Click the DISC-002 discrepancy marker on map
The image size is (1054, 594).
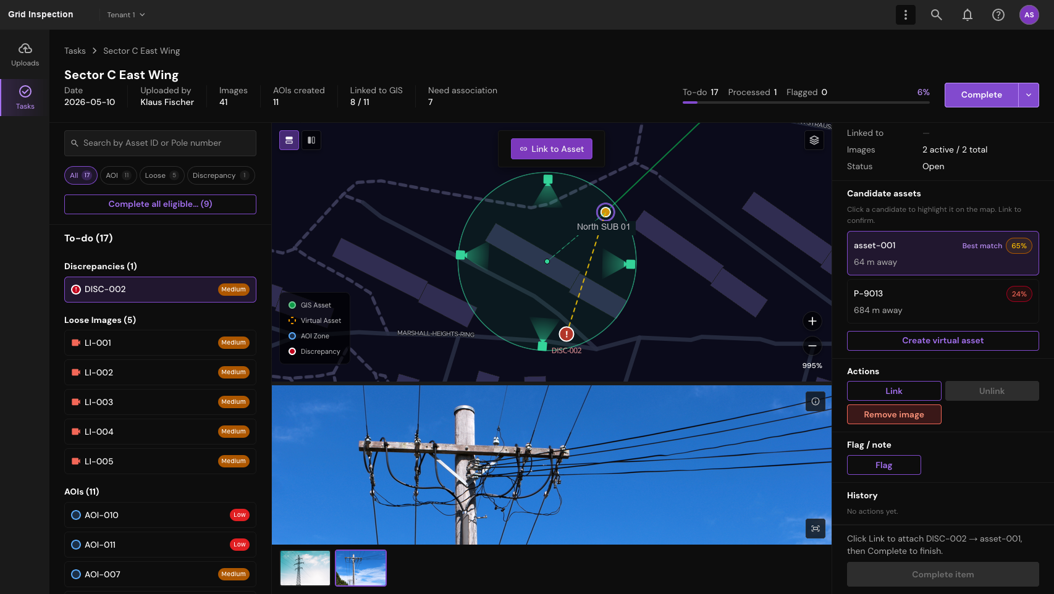point(567,334)
